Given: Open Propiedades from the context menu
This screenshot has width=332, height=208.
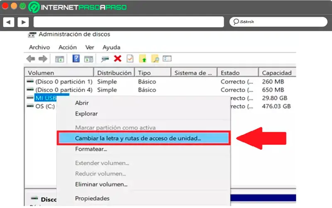Looking at the screenshot, I should click(x=92, y=198).
